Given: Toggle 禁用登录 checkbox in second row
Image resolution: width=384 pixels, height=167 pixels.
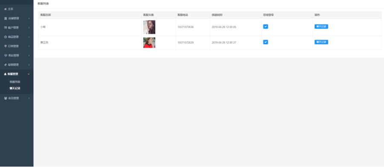Looking at the screenshot, I should click(x=265, y=42).
